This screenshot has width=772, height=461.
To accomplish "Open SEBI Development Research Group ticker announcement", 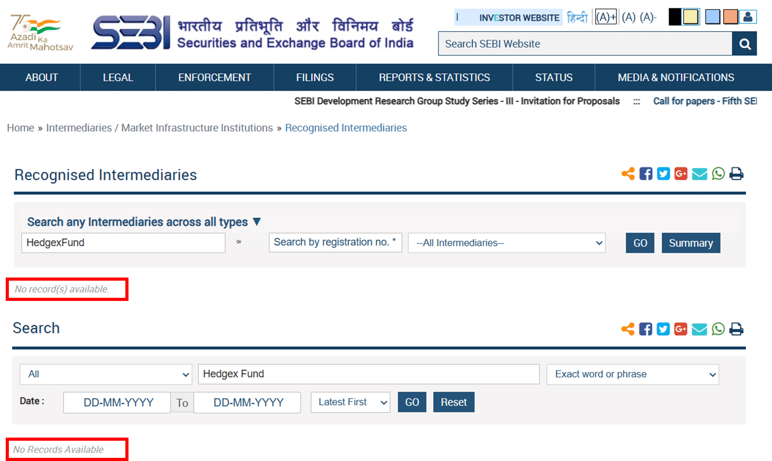I will coord(457,101).
